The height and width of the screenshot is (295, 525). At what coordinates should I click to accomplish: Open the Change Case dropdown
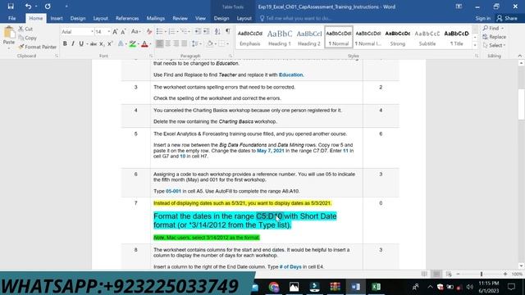click(x=135, y=32)
